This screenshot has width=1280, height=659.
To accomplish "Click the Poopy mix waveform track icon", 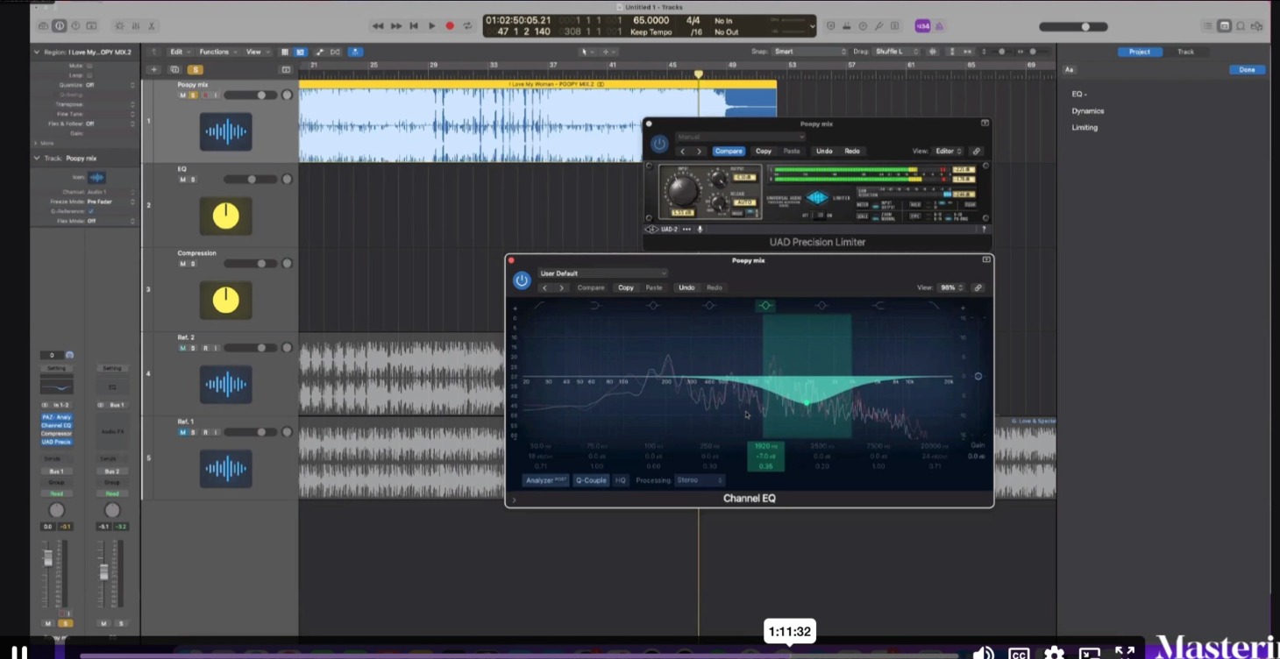I will (225, 131).
